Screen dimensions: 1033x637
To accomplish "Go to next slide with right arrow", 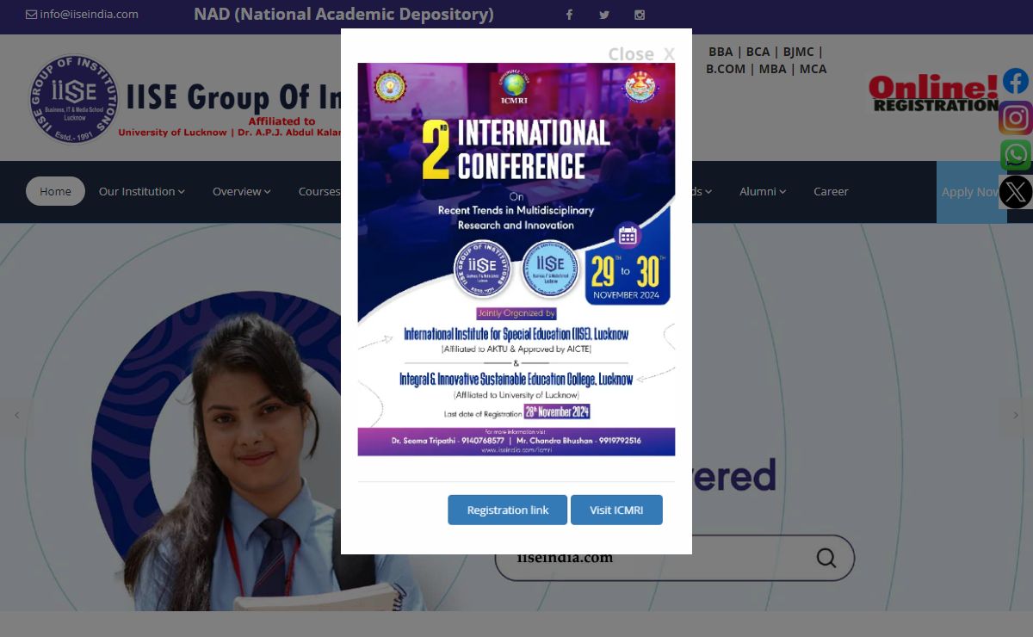I will click(x=1016, y=415).
